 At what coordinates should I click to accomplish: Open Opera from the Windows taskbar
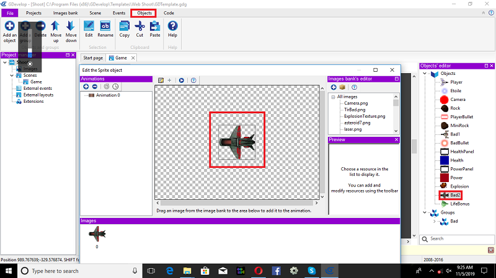[259, 271]
